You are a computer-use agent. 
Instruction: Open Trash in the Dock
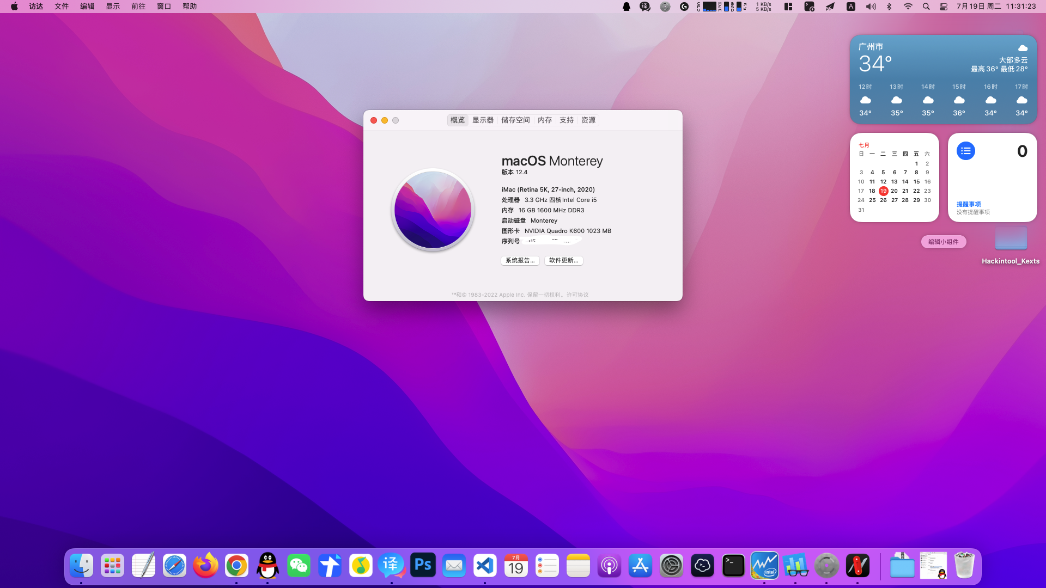click(964, 566)
